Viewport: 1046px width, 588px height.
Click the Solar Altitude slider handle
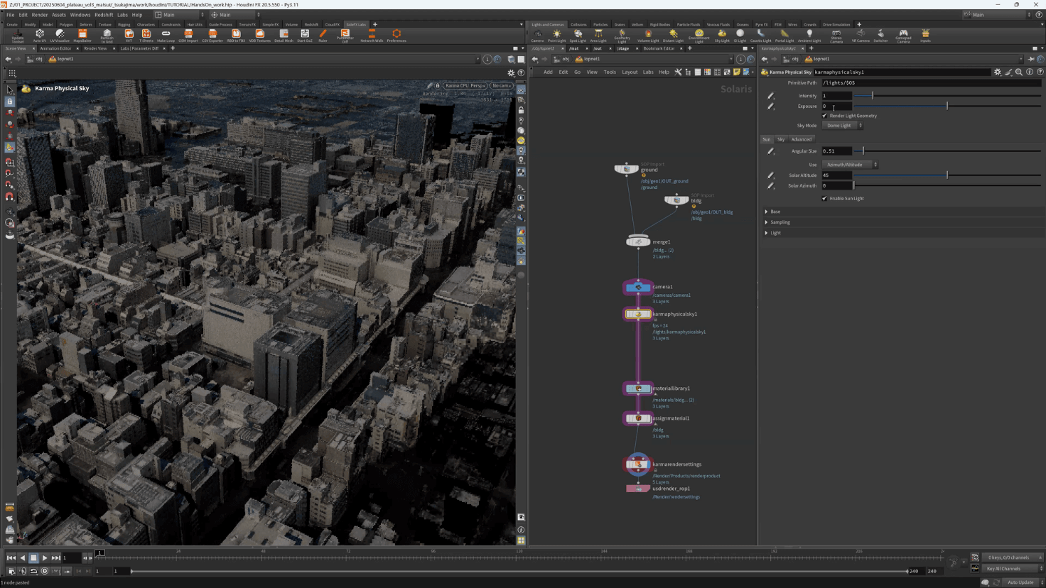coord(947,175)
